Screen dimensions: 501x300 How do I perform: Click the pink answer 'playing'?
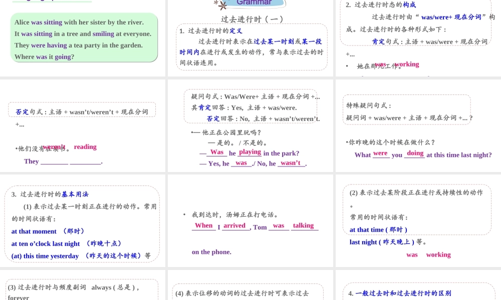pos(250,152)
